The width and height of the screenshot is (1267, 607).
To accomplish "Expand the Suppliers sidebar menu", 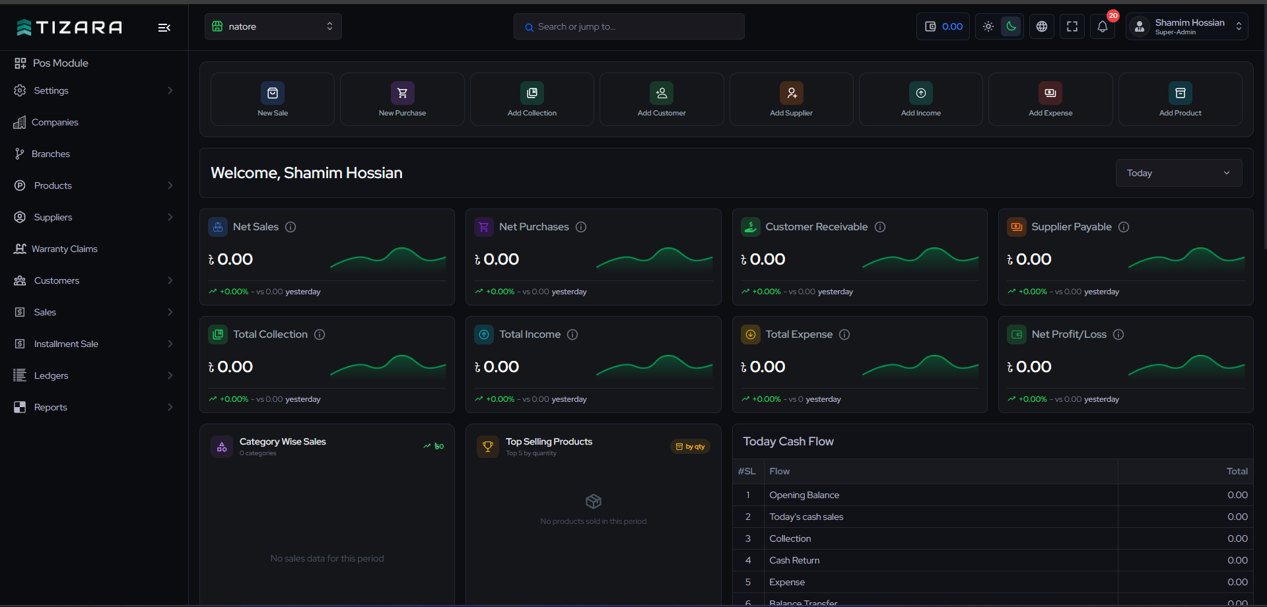I will point(94,217).
